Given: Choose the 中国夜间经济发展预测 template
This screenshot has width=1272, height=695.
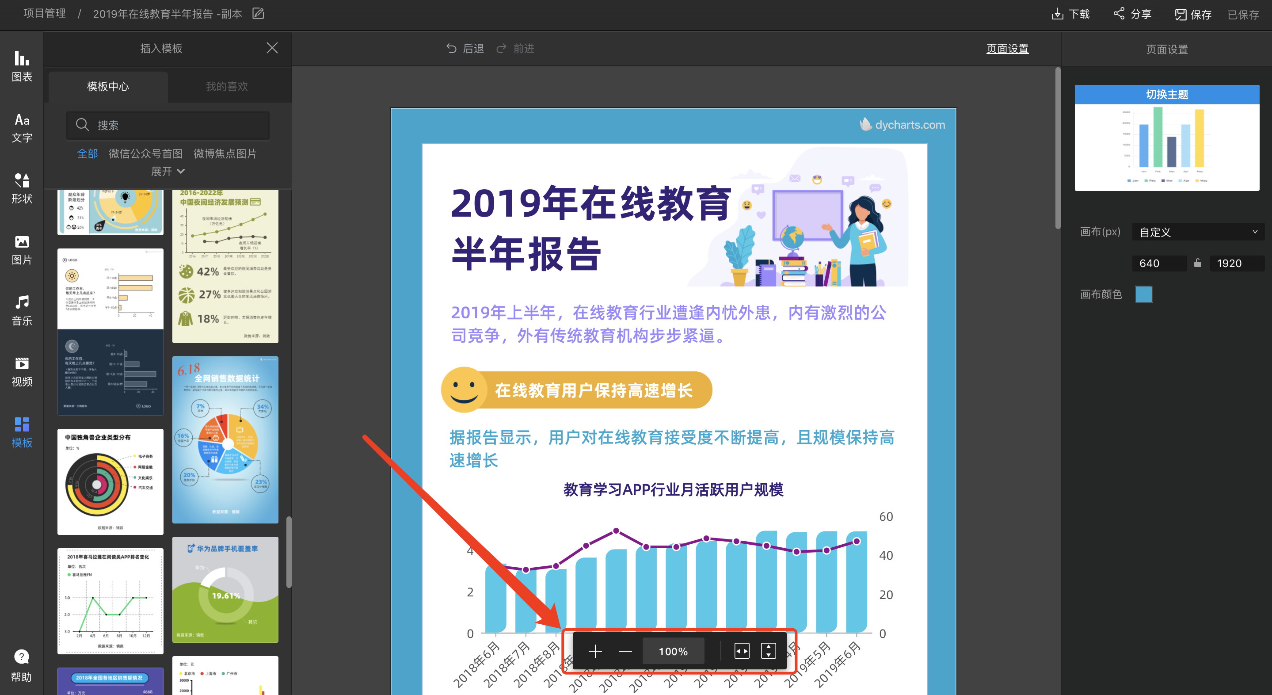Looking at the screenshot, I should [225, 266].
